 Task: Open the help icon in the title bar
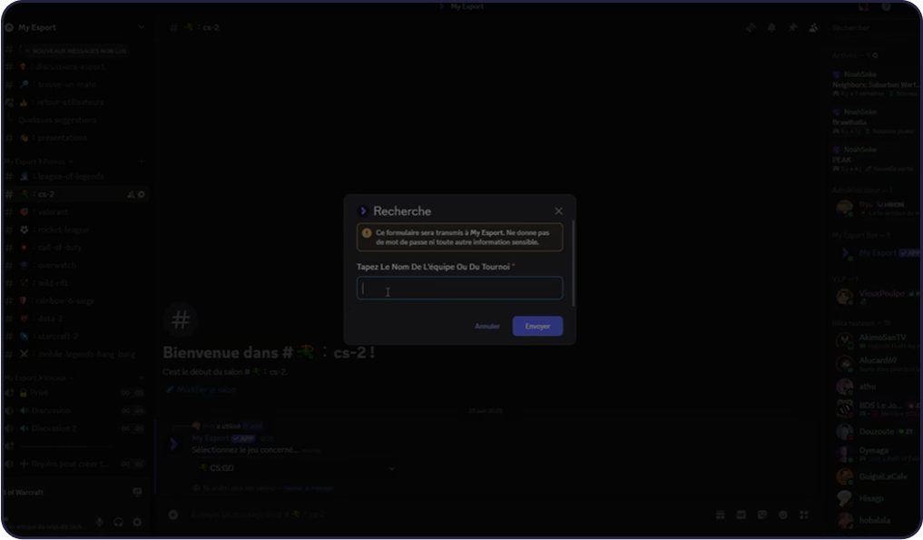click(886, 6)
